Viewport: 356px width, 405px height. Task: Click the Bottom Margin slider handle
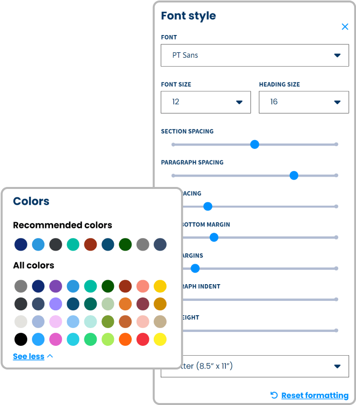pyautogui.click(x=214, y=237)
